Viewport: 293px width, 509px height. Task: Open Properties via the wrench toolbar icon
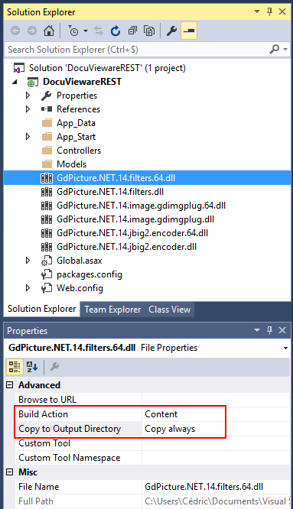171,31
